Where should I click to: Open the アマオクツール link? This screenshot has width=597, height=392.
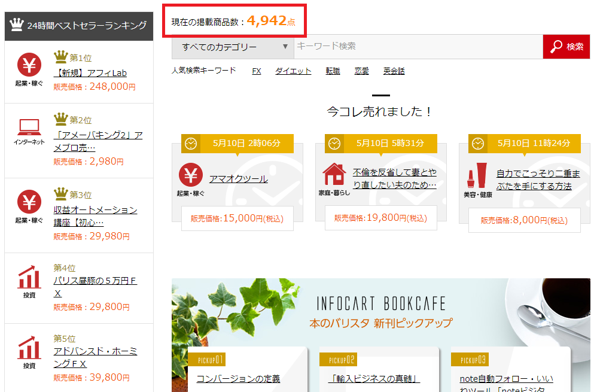(x=239, y=179)
